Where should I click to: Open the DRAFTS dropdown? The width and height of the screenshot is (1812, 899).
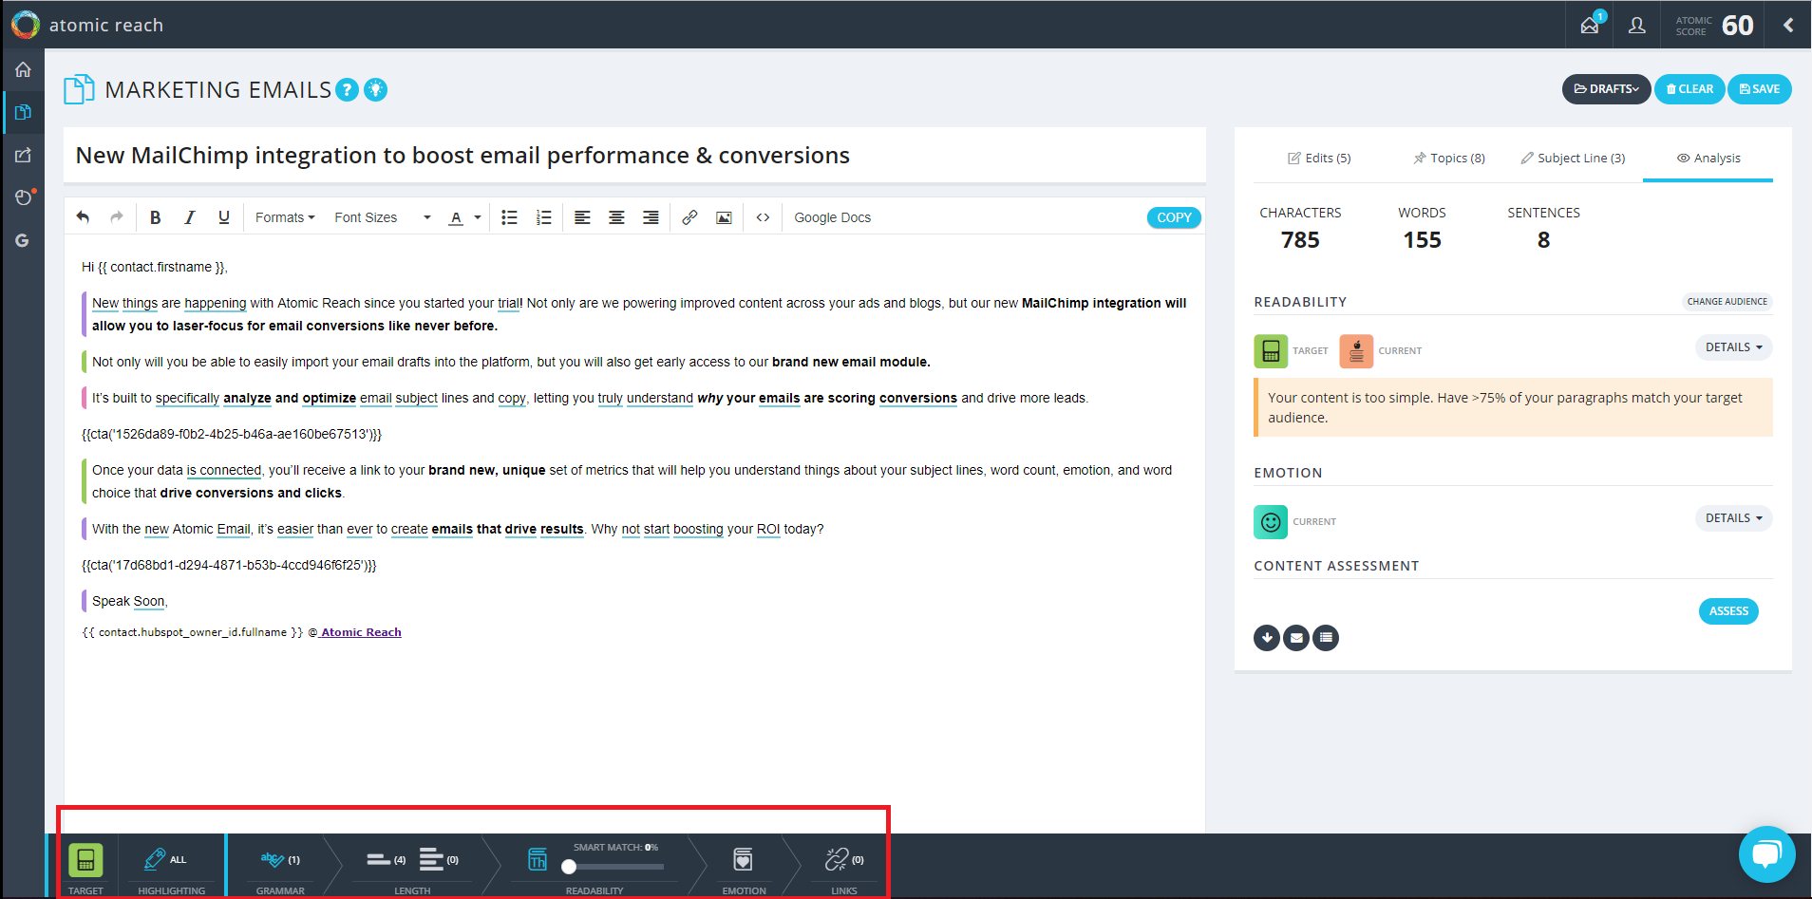click(x=1606, y=89)
